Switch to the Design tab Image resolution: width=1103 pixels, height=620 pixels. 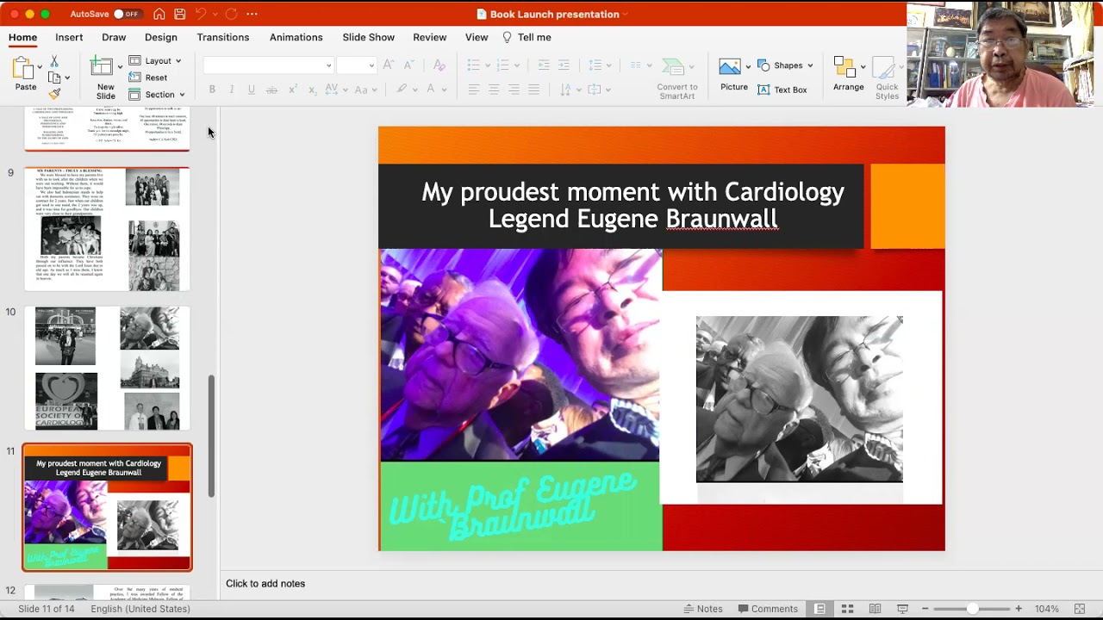point(161,37)
